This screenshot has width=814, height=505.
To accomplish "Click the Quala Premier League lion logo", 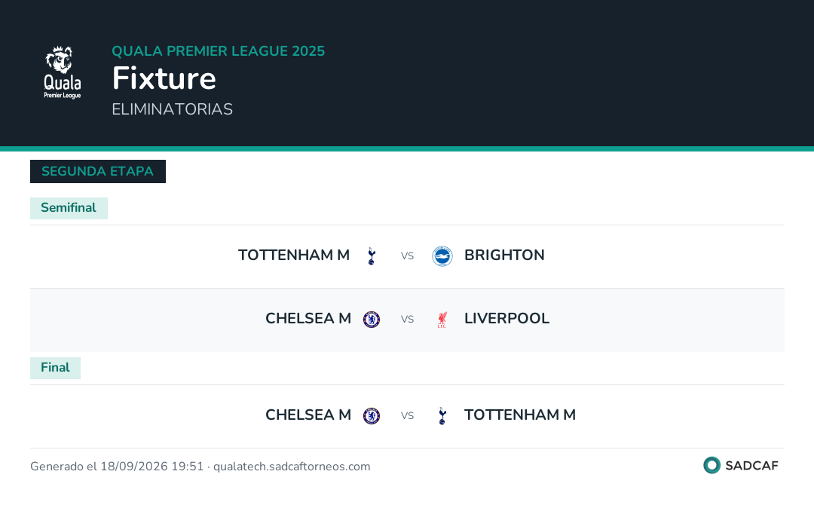I will tap(63, 72).
